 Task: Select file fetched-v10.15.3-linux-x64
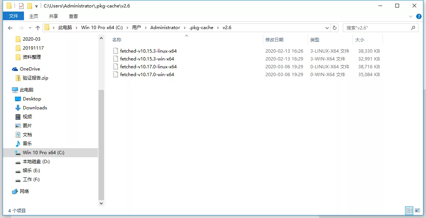[148, 51]
